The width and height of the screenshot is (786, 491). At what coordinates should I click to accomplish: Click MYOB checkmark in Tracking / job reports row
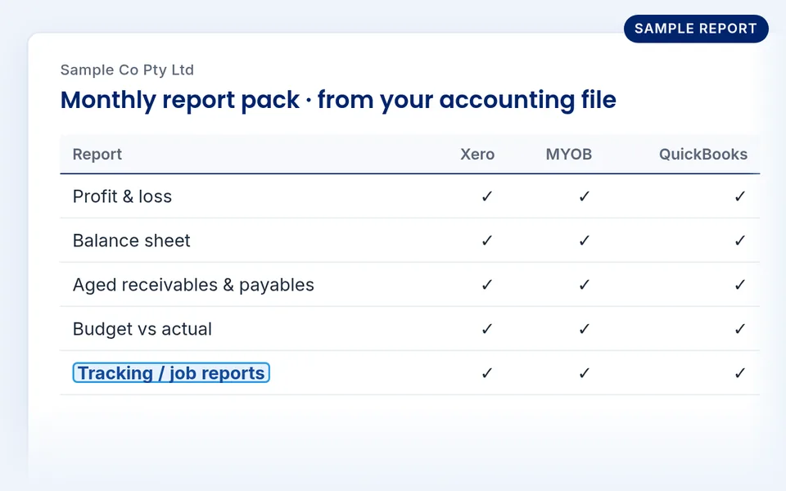click(x=585, y=373)
